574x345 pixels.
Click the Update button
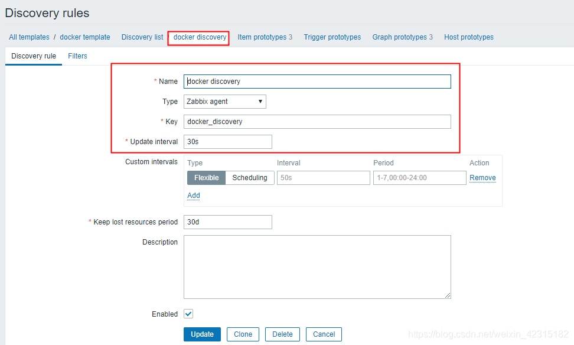tap(202, 334)
